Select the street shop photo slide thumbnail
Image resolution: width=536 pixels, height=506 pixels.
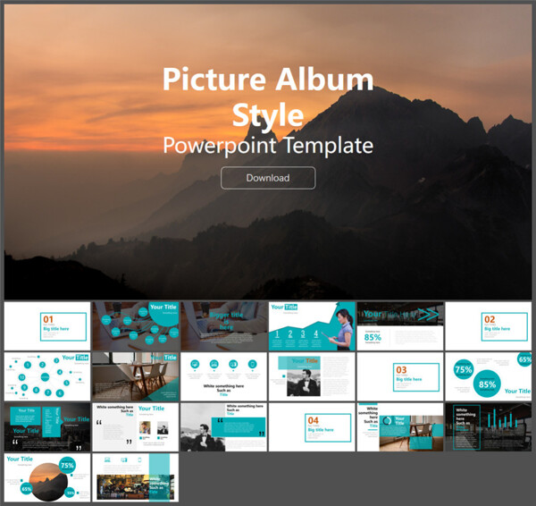click(x=136, y=477)
